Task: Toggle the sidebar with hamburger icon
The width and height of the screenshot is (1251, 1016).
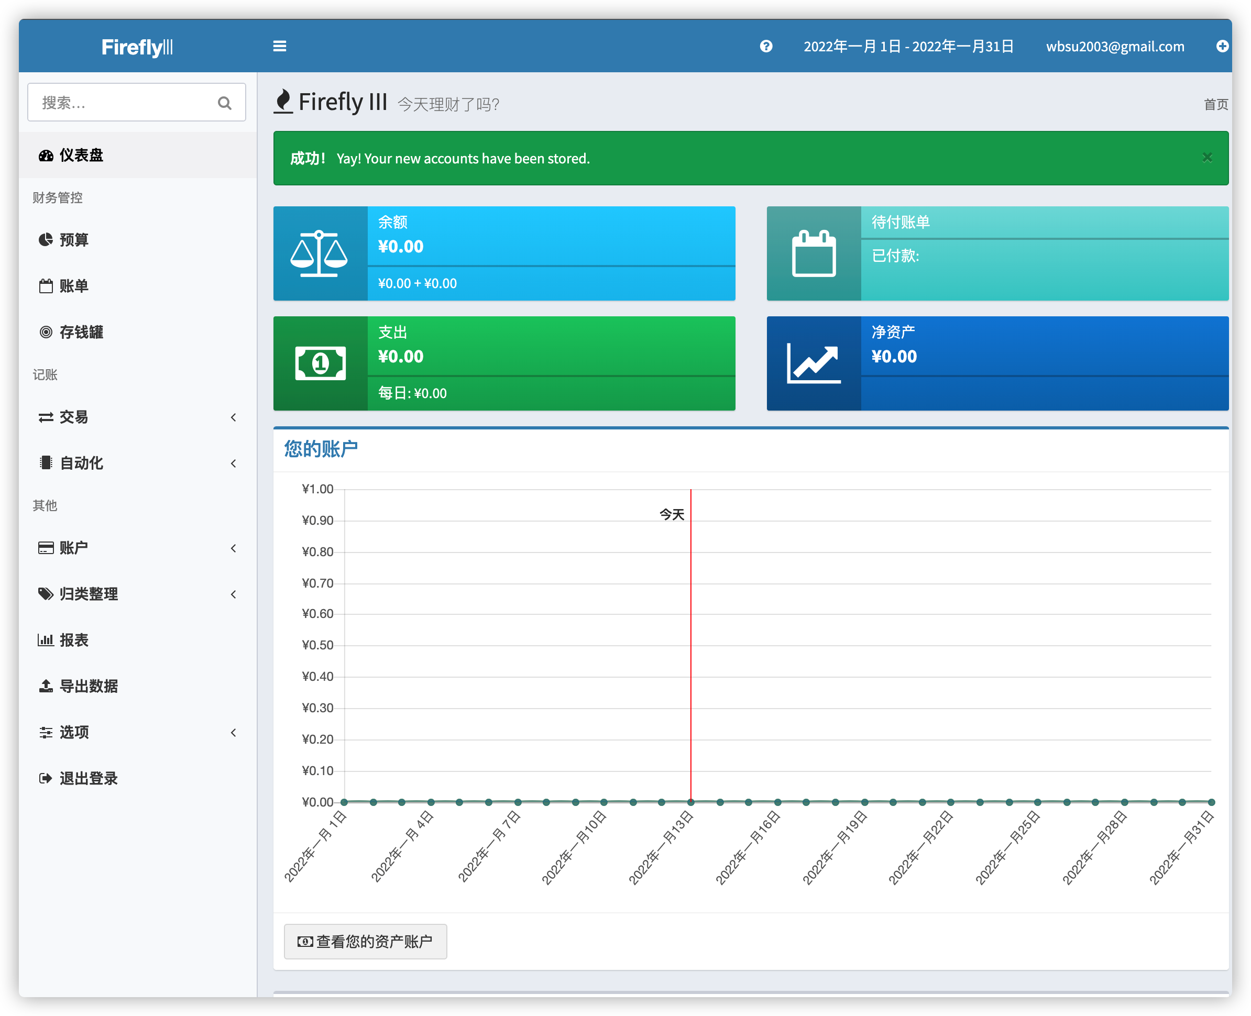Action: click(x=279, y=46)
